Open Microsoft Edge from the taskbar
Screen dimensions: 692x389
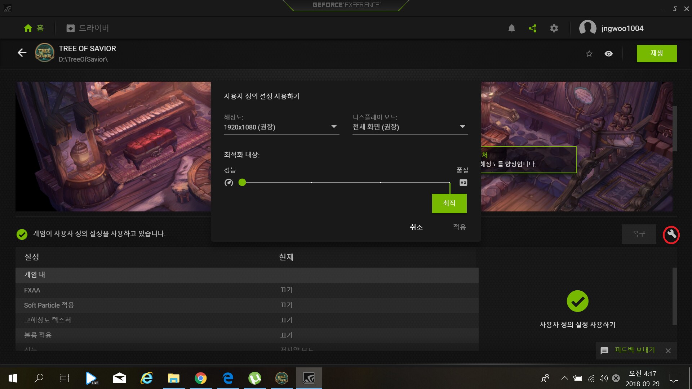[227, 378]
